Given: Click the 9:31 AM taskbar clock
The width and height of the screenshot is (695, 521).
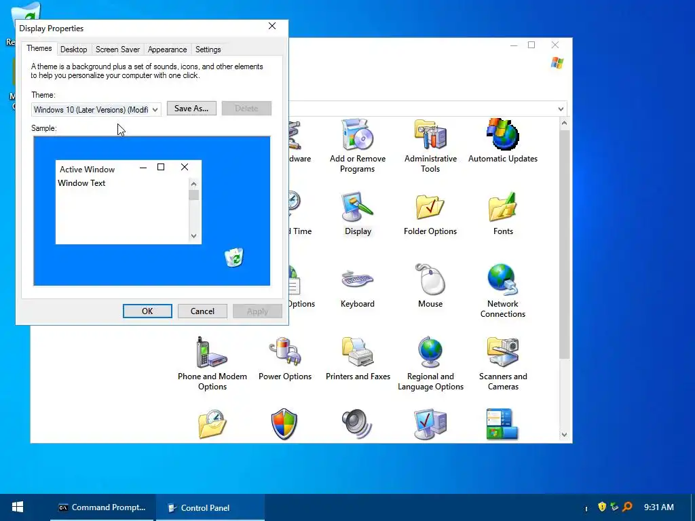Looking at the screenshot, I should [x=658, y=507].
